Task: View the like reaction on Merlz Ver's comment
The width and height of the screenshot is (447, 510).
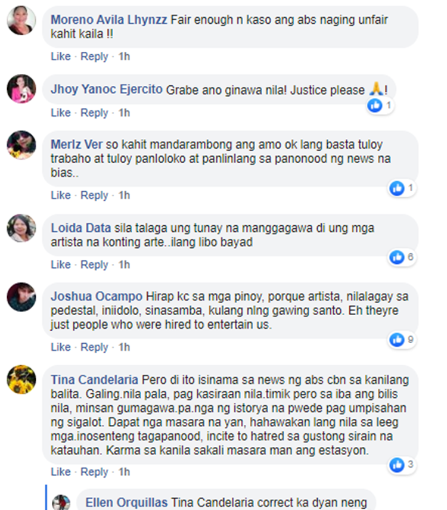Action: pyautogui.click(x=402, y=188)
